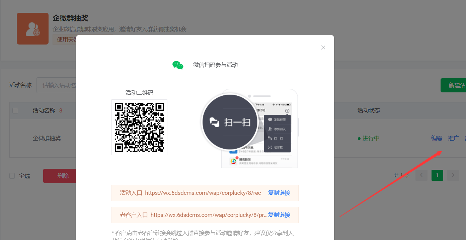Copy the 老客户入口 link
466x240 pixels.
tap(279, 215)
